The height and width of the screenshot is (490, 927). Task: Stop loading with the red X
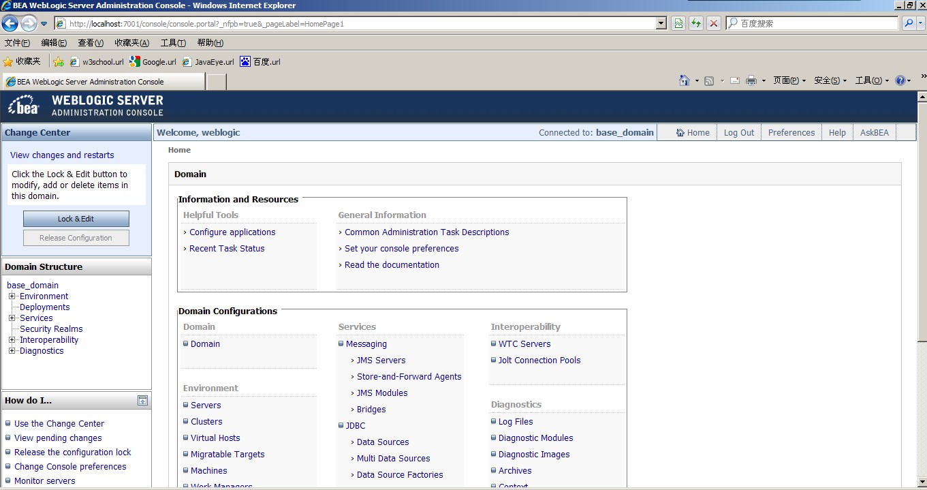coord(713,24)
